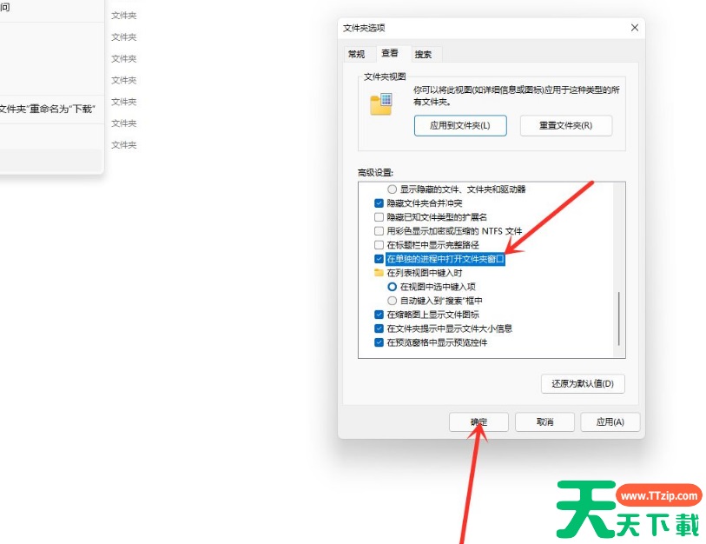Click the 应用到文件夹(L) button
Image resolution: width=706 pixels, height=544 pixels.
click(460, 125)
